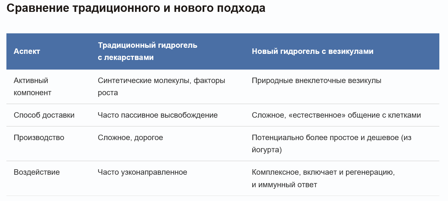448x201 pixels.
Task: Click "Природные внеклеточные везикулы" cell
Action: click(316, 80)
